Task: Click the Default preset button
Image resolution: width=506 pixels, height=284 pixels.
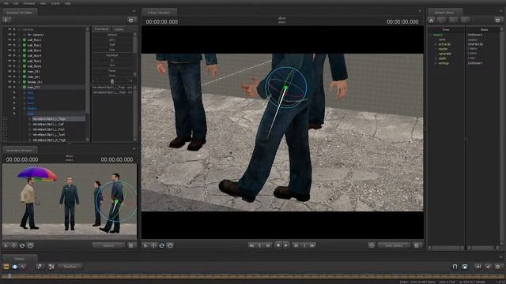Action: coord(112,35)
